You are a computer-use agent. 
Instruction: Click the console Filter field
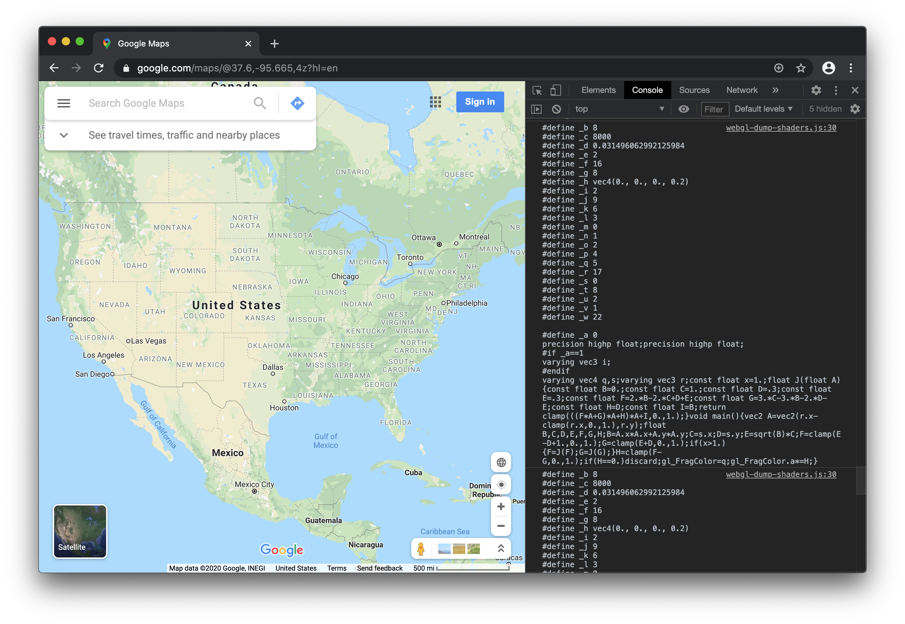pos(715,110)
